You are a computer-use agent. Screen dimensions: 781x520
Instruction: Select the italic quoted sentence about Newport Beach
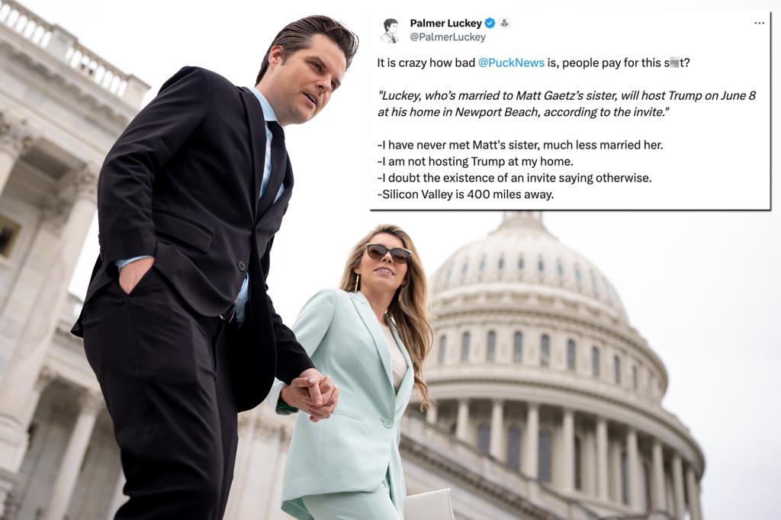567,104
